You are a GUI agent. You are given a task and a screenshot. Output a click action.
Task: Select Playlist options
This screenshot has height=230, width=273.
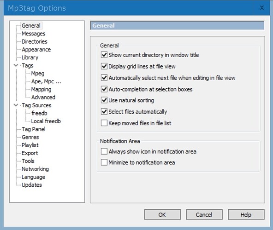click(30, 145)
